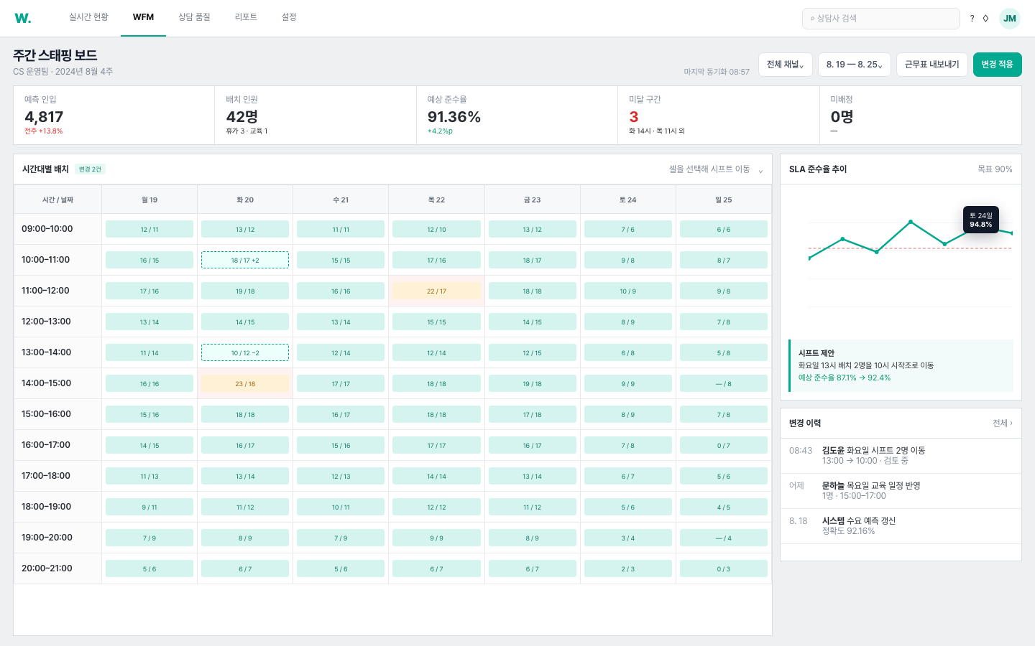Select the Tuesday 13:00 cell 10 / 12 −2
This screenshot has width=1035, height=646.
tap(245, 352)
